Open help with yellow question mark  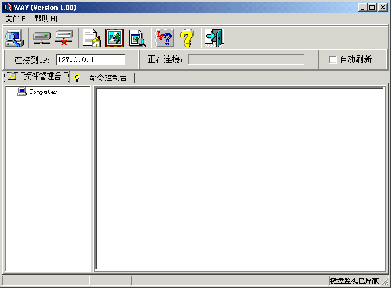pyautogui.click(x=187, y=38)
